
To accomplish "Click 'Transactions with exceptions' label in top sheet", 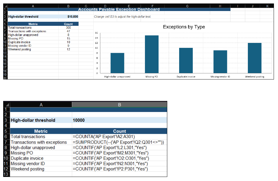I will (x=27, y=31).
